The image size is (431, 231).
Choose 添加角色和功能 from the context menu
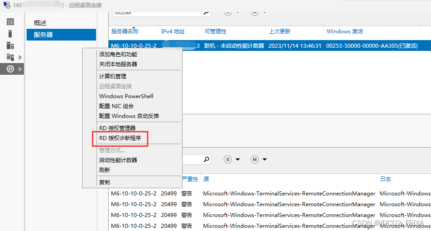tap(118, 54)
